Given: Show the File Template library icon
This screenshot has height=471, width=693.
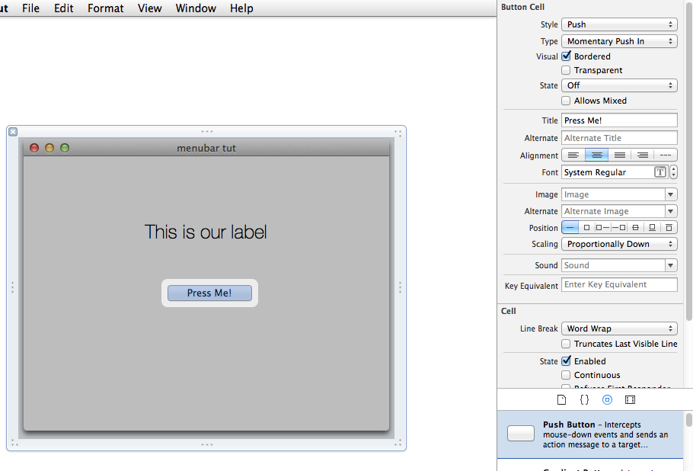Looking at the screenshot, I should [561, 399].
